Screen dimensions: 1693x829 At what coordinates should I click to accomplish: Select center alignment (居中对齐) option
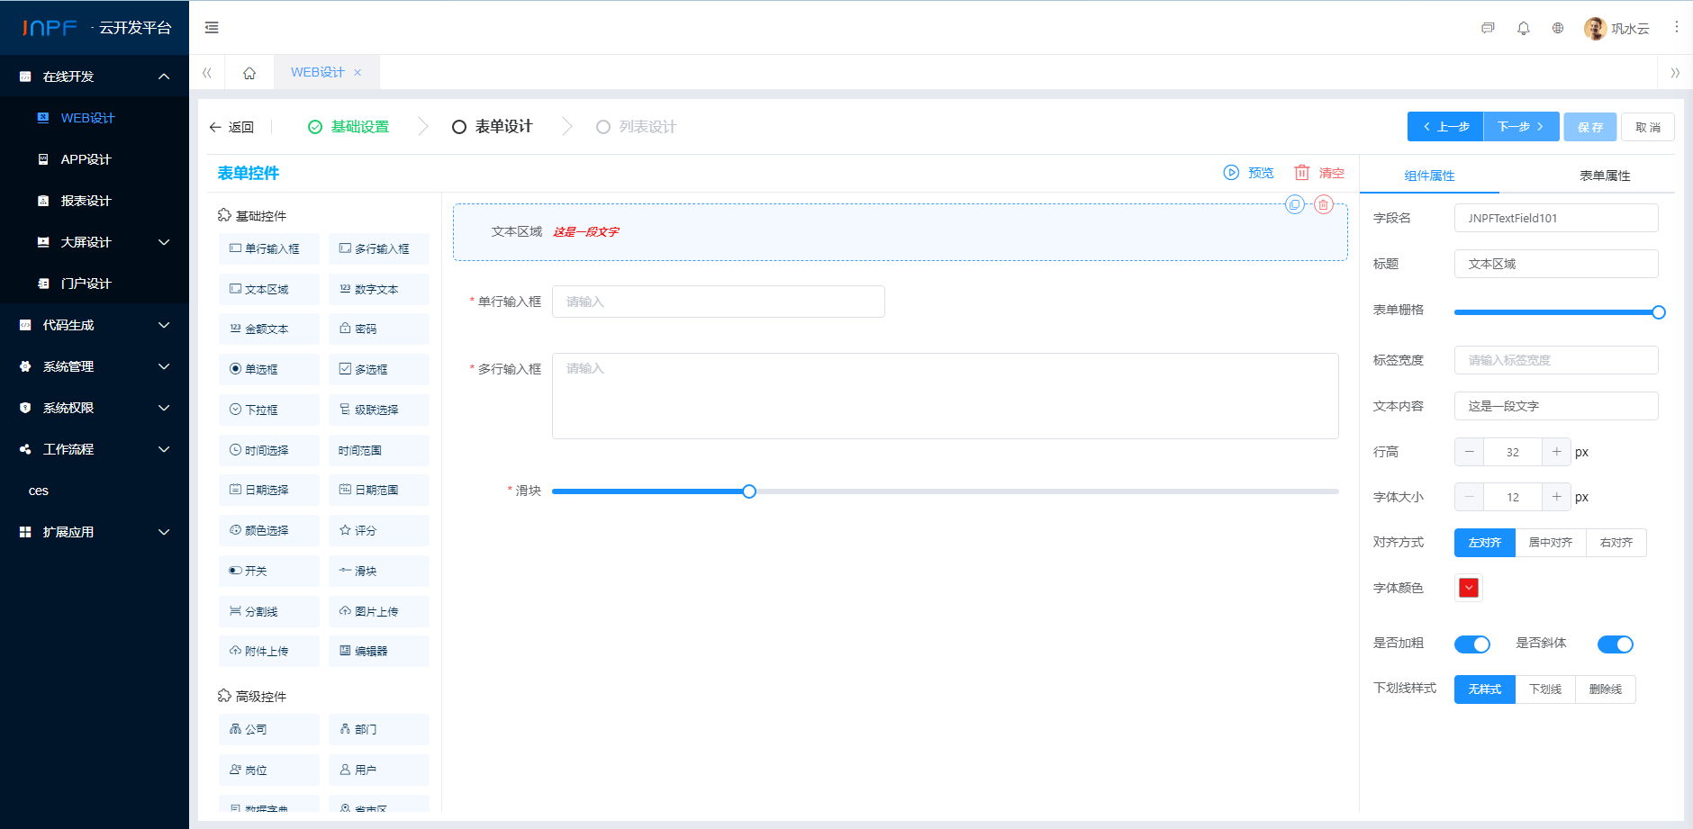point(1550,543)
